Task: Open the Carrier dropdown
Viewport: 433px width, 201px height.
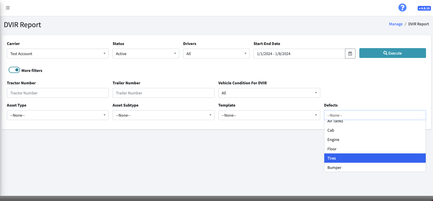Action: point(58,54)
